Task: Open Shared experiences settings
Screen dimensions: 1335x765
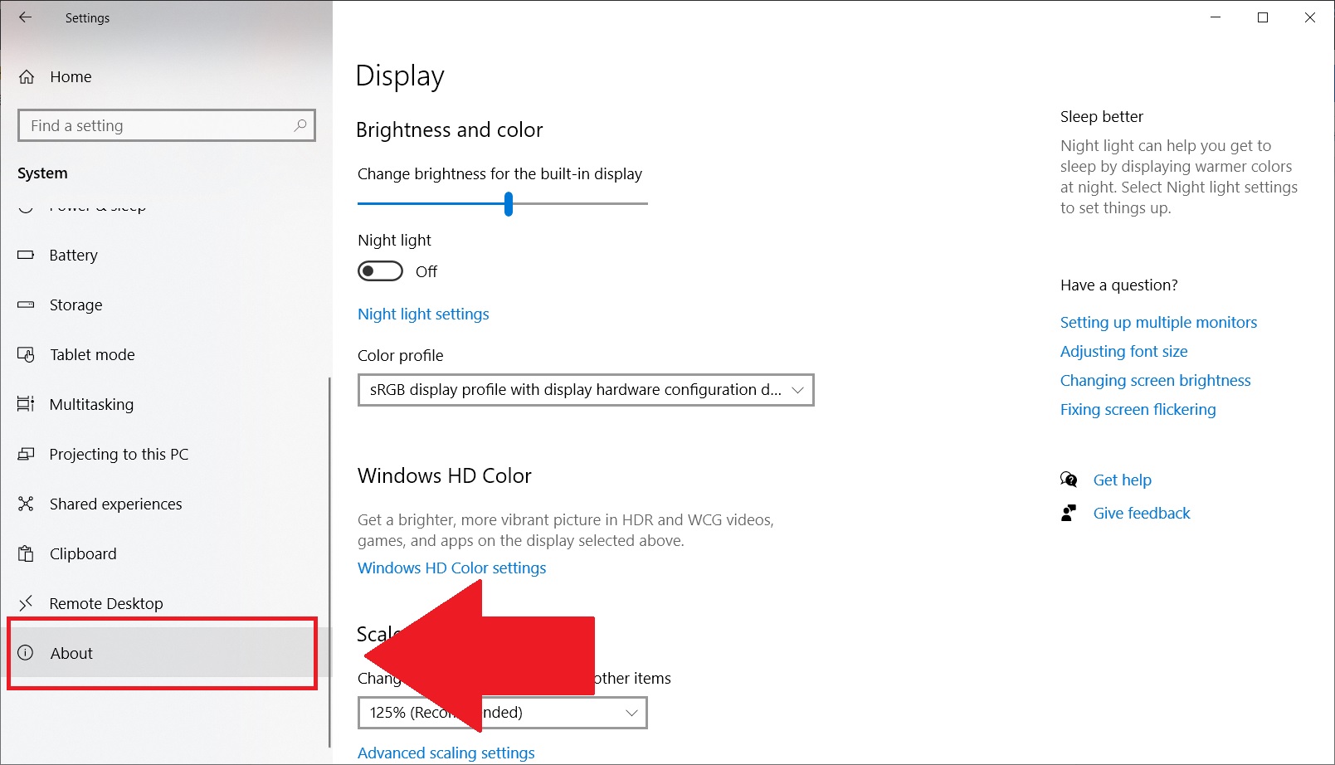Action: 166,504
